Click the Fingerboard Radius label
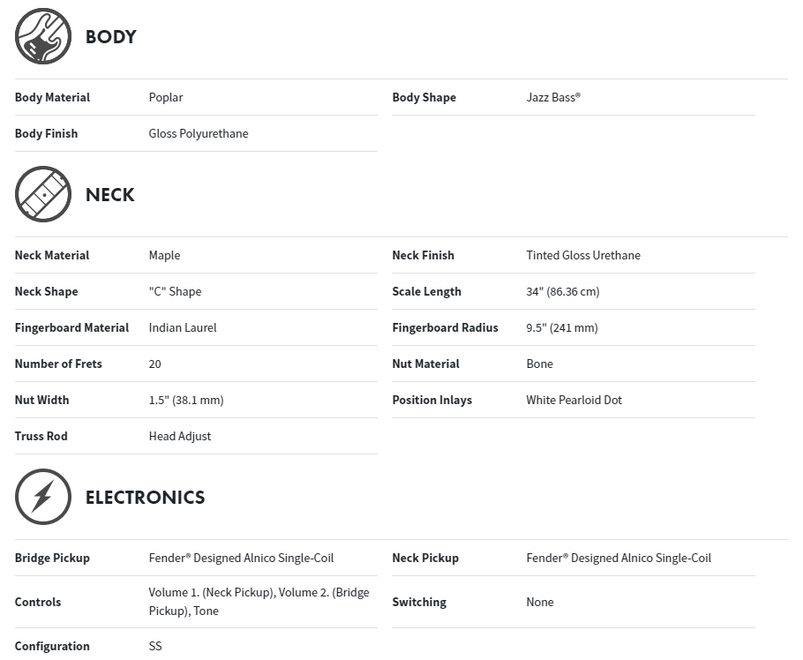 [445, 327]
